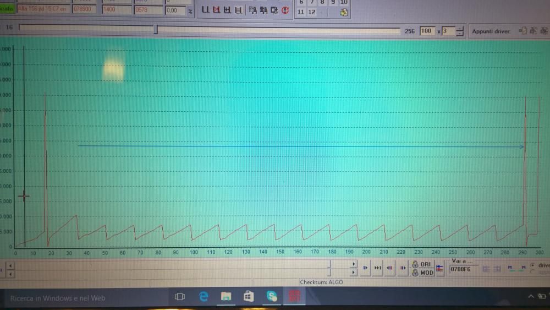Click the field showing 100
The image size is (550, 310).
(x=427, y=31)
